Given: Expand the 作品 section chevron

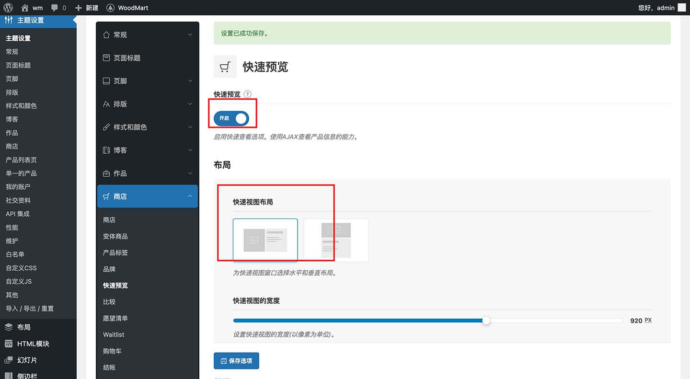Looking at the screenshot, I should (190, 173).
